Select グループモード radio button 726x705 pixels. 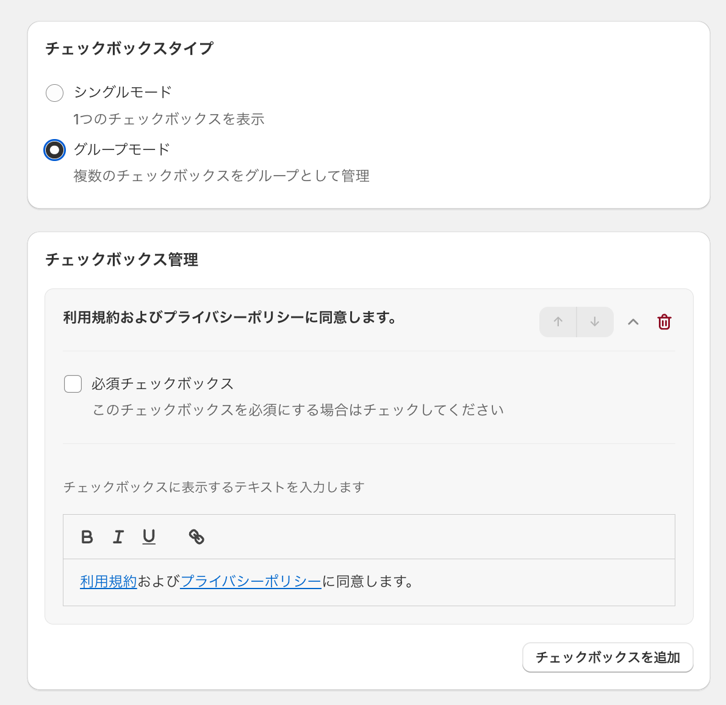55,150
